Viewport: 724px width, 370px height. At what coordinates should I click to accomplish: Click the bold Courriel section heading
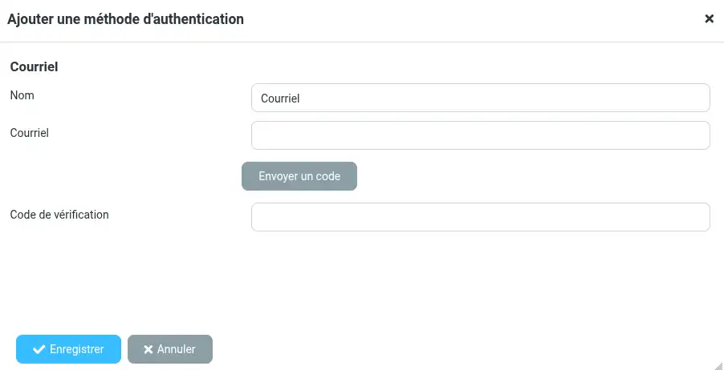(34, 67)
